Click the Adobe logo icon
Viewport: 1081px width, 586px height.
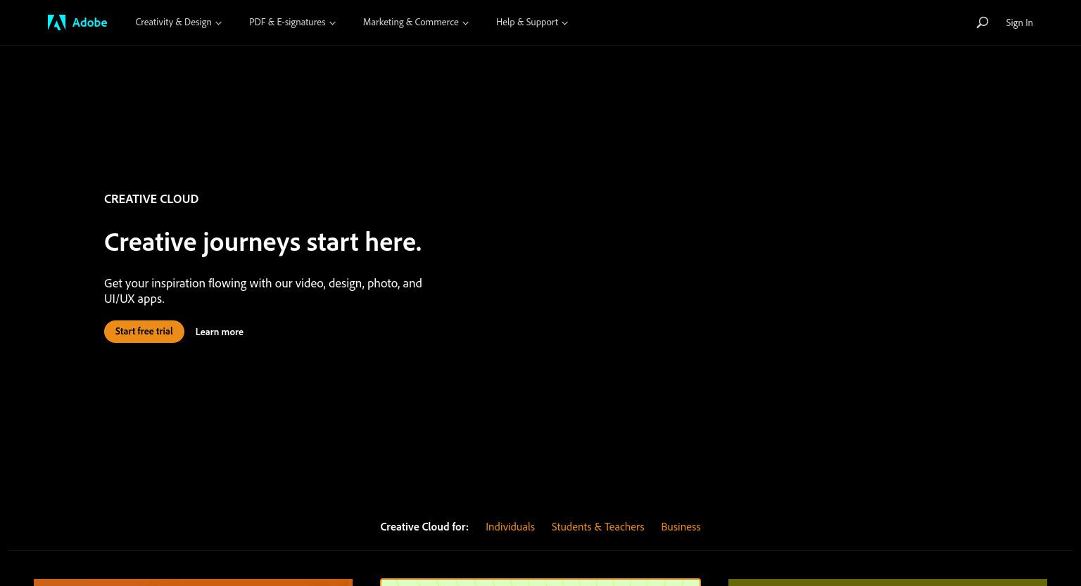(x=56, y=22)
